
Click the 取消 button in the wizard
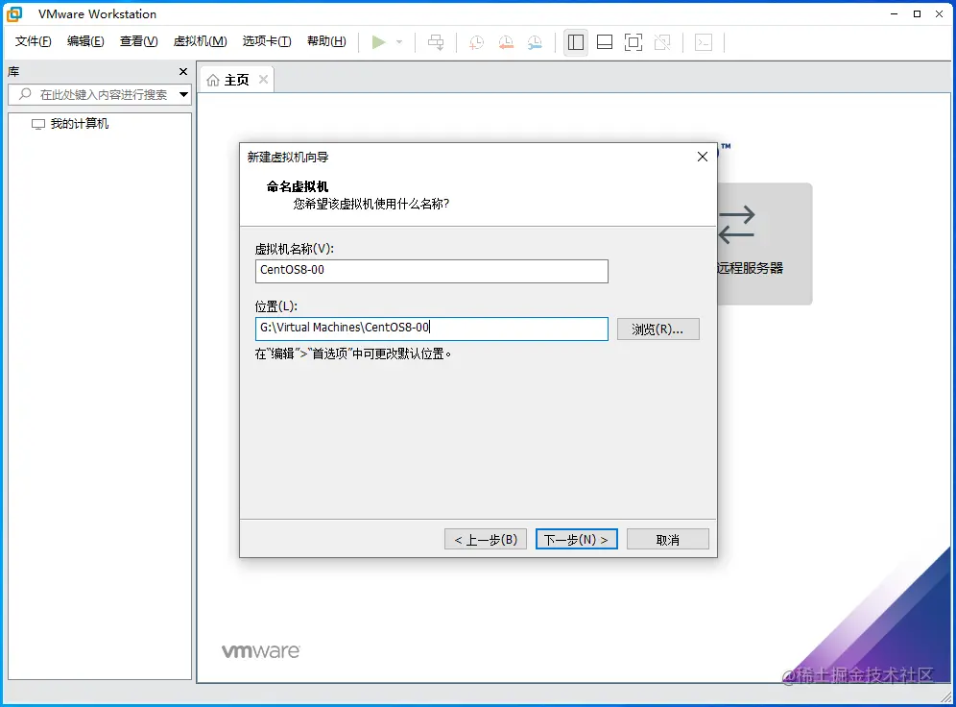(667, 539)
